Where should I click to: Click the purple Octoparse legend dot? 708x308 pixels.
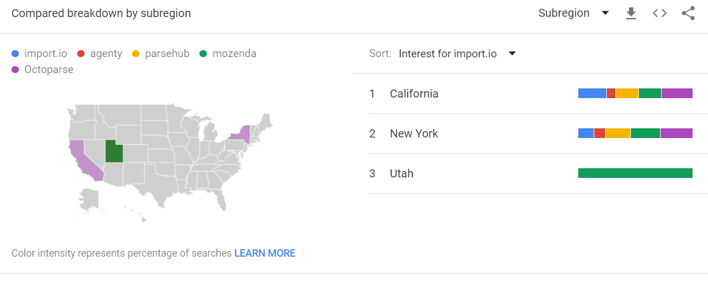click(15, 70)
